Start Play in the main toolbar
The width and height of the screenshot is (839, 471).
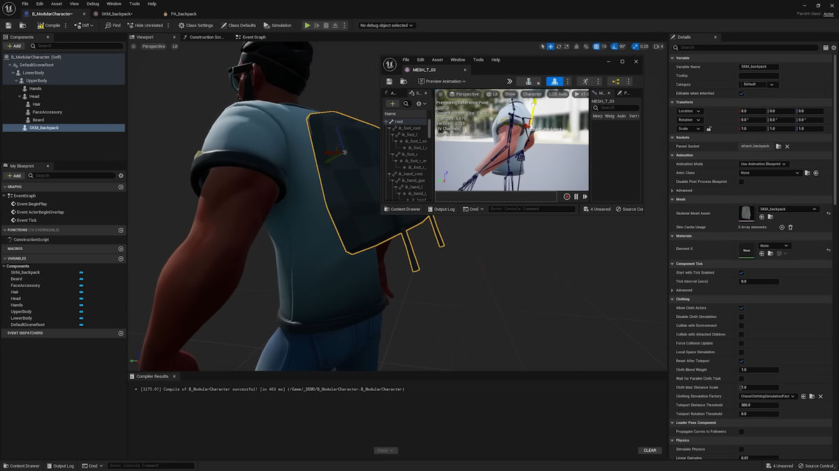307,25
